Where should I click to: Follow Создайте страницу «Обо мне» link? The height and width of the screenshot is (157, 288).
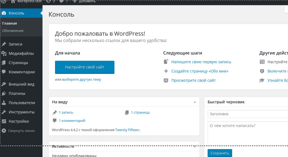pyautogui.click(x=199, y=71)
